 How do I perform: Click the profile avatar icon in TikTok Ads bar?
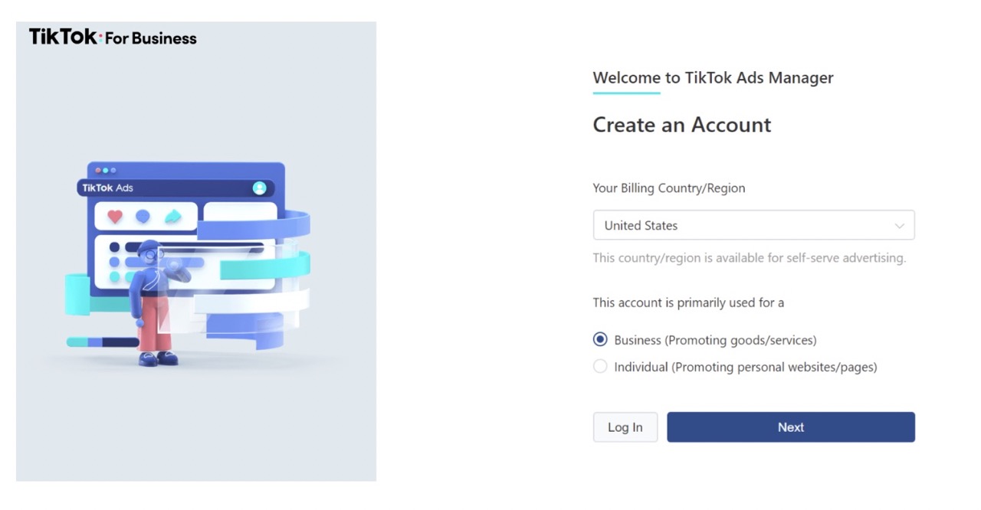(x=259, y=188)
